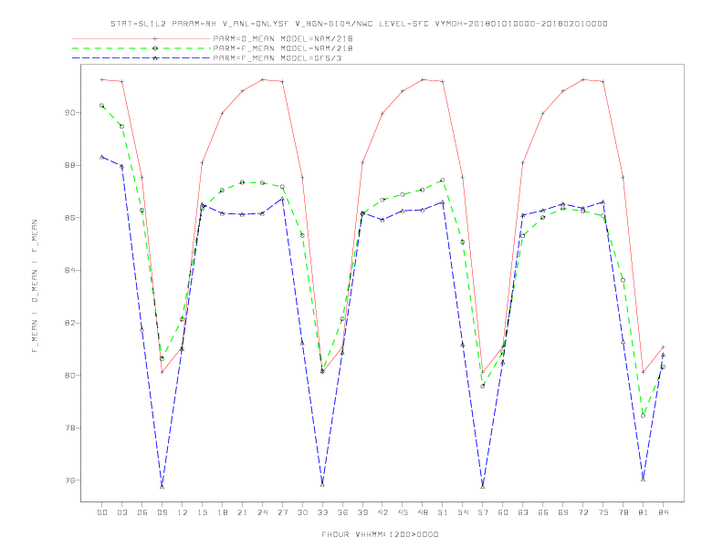723x558 pixels.
Task: Click x-axis forecast hour 00
Action: pos(102,512)
